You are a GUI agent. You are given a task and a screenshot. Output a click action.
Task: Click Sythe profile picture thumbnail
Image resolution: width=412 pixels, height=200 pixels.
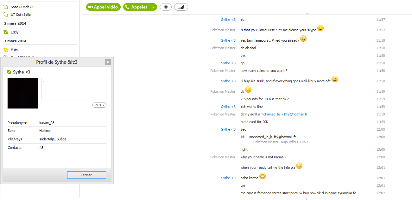point(23,93)
